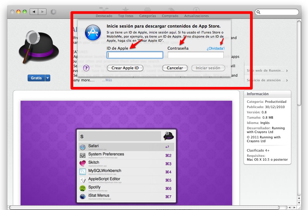This screenshot has height=210, width=308.
Task: Open the ¿Olvidada? password link
Action: [x=215, y=48]
